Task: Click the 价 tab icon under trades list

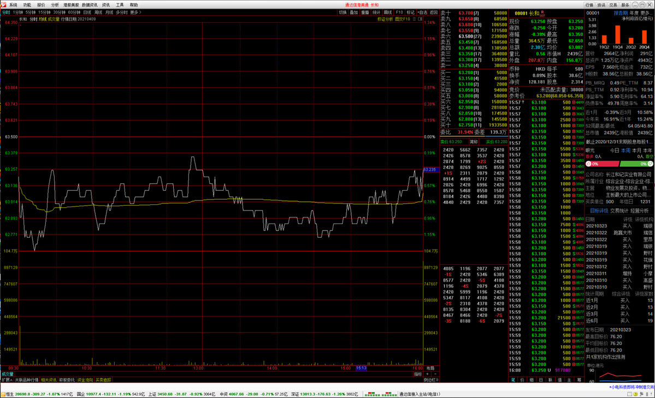Action: (522, 380)
